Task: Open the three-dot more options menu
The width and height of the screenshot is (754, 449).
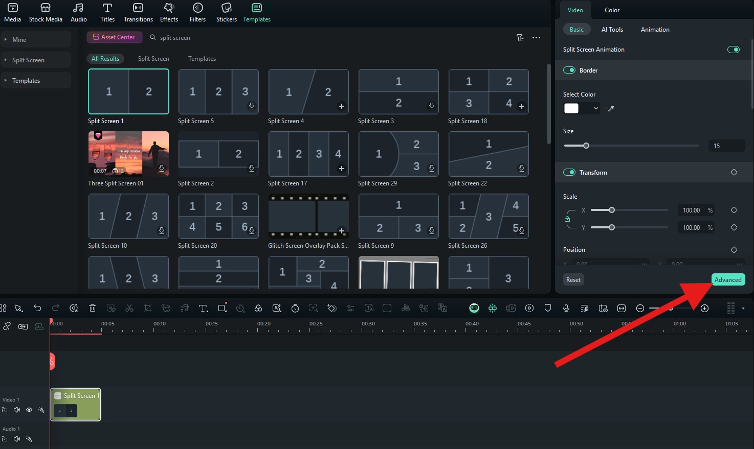Action: 536,38
